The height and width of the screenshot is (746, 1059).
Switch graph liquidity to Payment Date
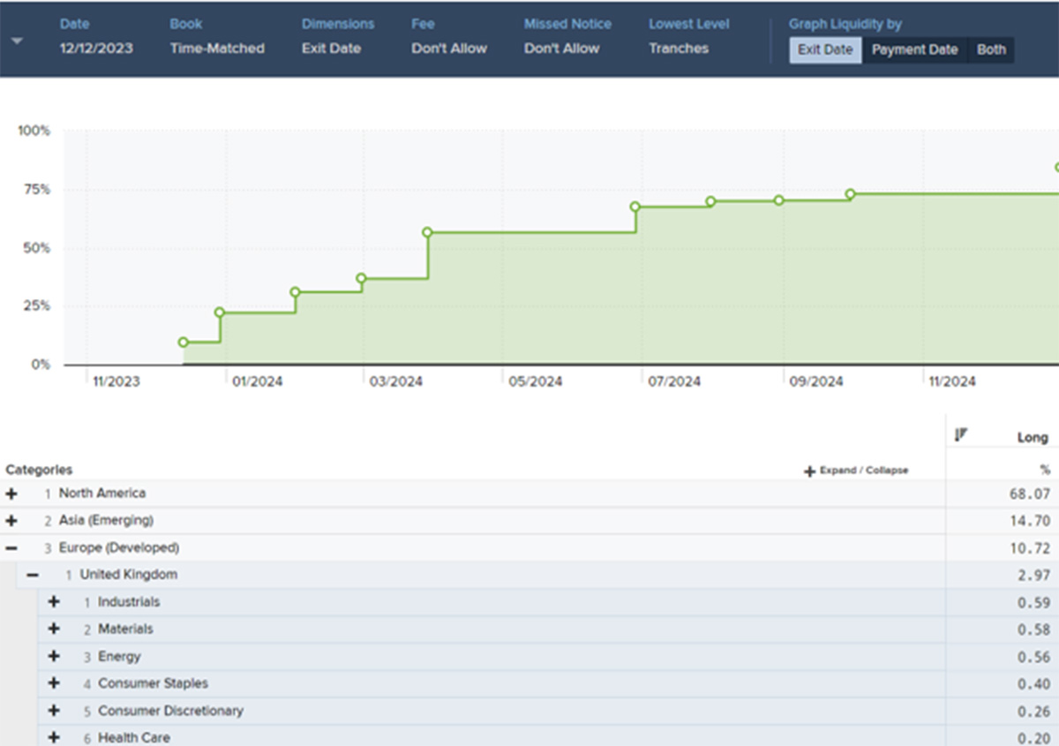(x=914, y=49)
